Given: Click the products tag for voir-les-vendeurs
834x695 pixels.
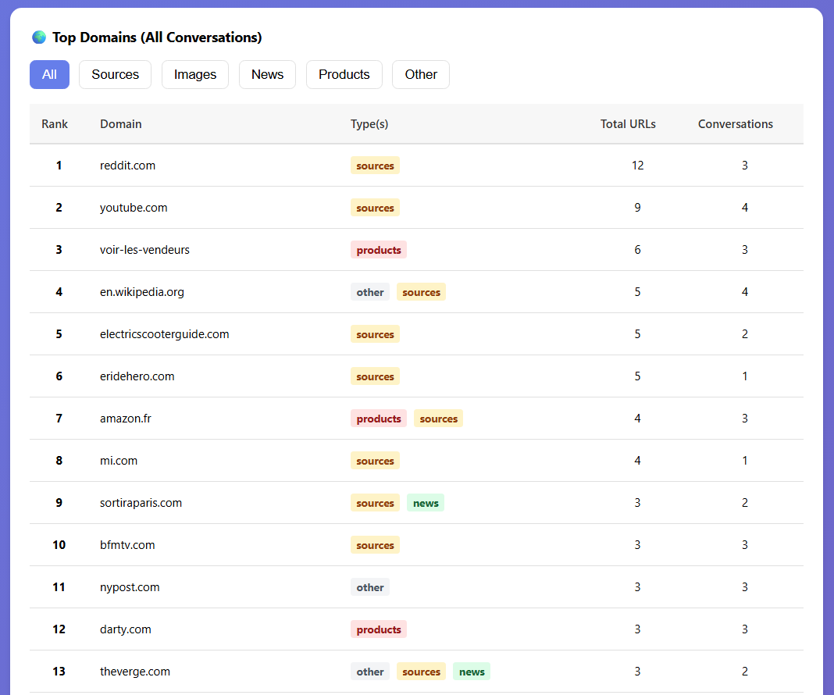Looking at the screenshot, I should pyautogui.click(x=379, y=250).
